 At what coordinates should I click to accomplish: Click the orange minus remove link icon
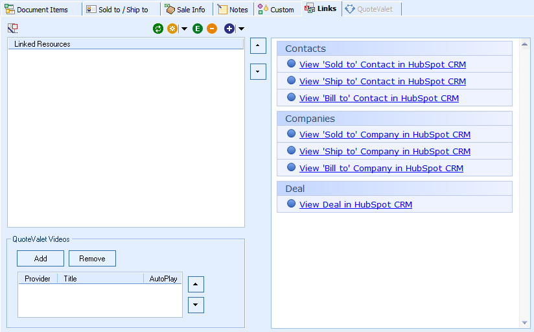coord(212,29)
